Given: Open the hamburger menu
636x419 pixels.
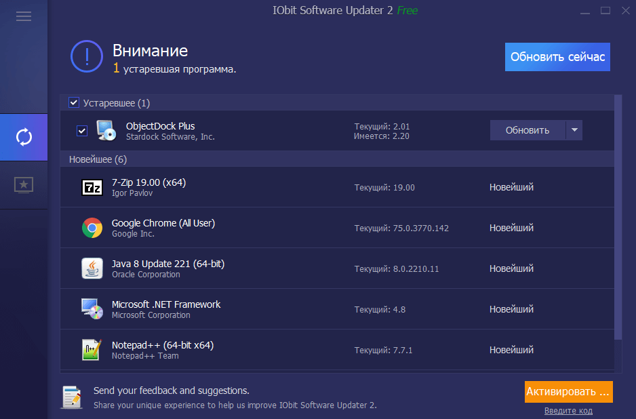Looking at the screenshot, I should click(x=24, y=16).
